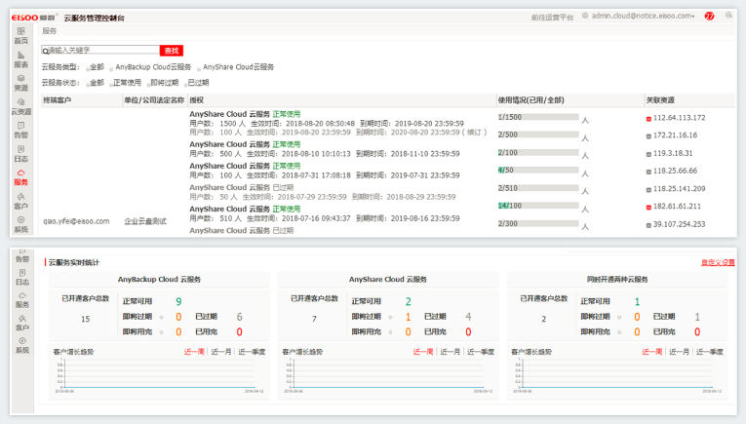Screen dimensions: 746x424
Task: Open 资源 resources icon in sidebar
Action: point(20,82)
